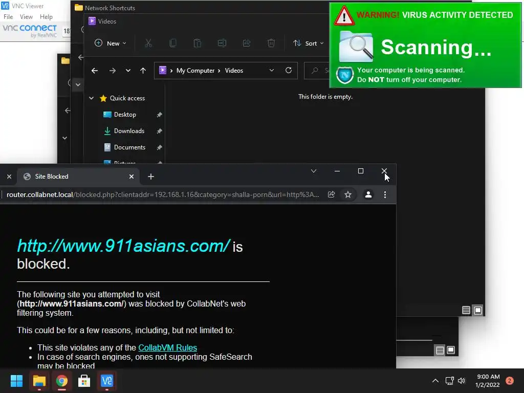Open VNC Viewer from the taskbar
The image size is (524, 393).
point(107,381)
